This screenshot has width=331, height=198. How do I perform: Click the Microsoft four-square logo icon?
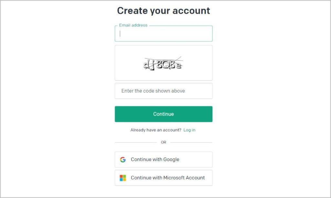(123, 178)
